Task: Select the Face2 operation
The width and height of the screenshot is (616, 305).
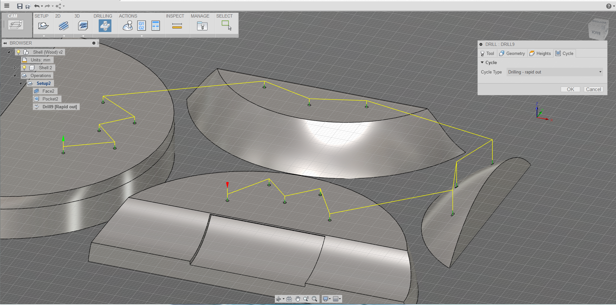Action: coord(45,91)
